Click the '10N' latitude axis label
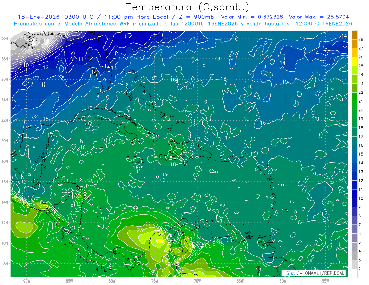Image resolution: width=369 pixels, height=285 pixels. [x=5, y=243]
